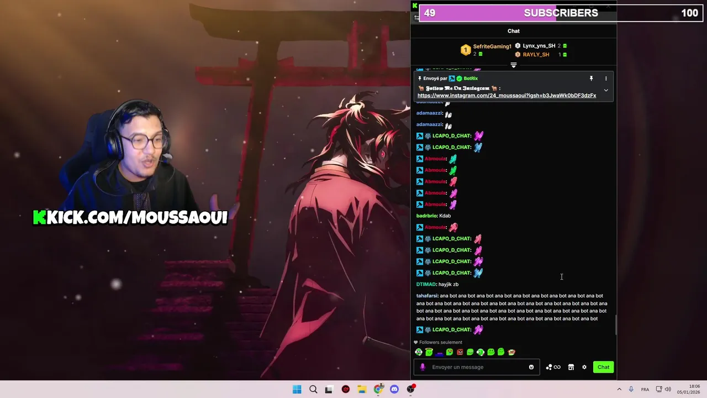
Task: Pick the first quick emote above message box
Action: (x=419, y=352)
